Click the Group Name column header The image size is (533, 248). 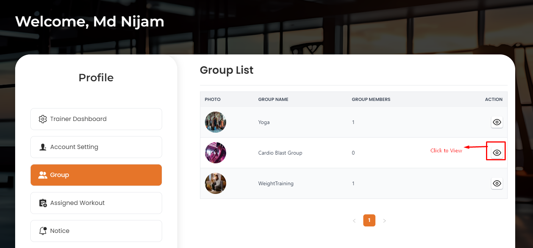click(x=273, y=99)
